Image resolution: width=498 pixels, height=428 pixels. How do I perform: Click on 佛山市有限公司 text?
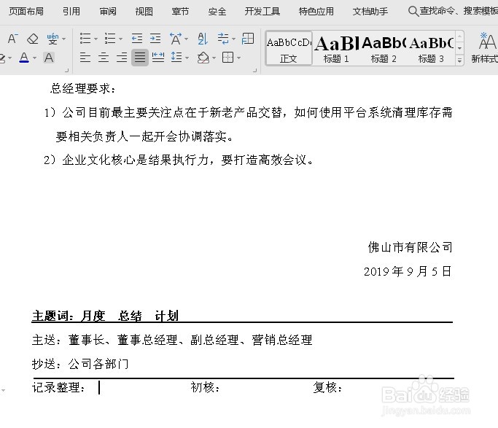point(410,247)
